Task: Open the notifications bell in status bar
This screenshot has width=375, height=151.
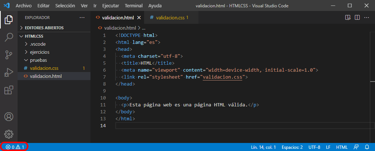Action: click(366, 147)
